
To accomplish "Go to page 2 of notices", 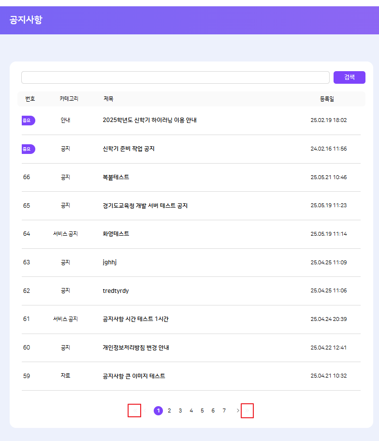I will coord(169,411).
